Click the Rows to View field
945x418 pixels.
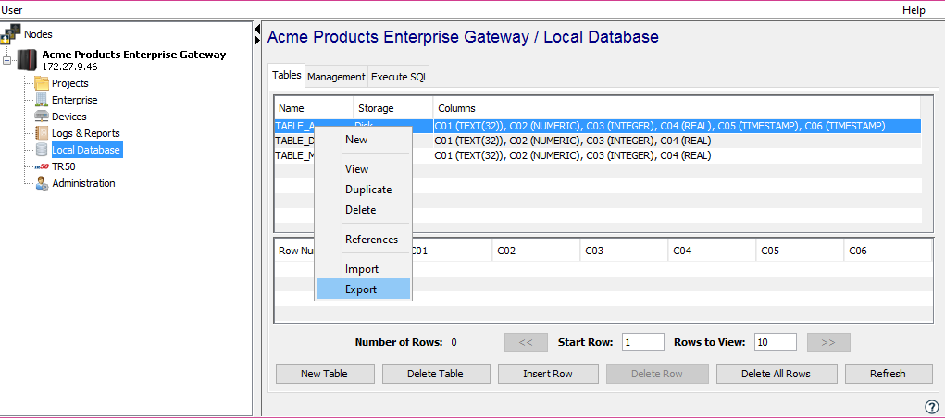(x=775, y=342)
